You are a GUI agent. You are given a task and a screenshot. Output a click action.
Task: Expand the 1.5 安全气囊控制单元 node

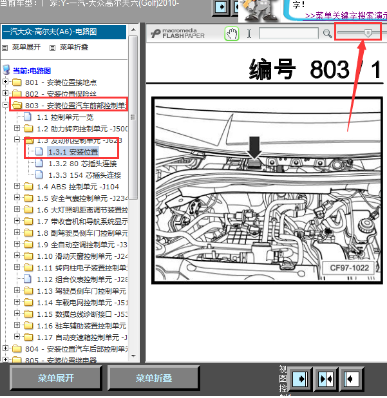click(17, 198)
